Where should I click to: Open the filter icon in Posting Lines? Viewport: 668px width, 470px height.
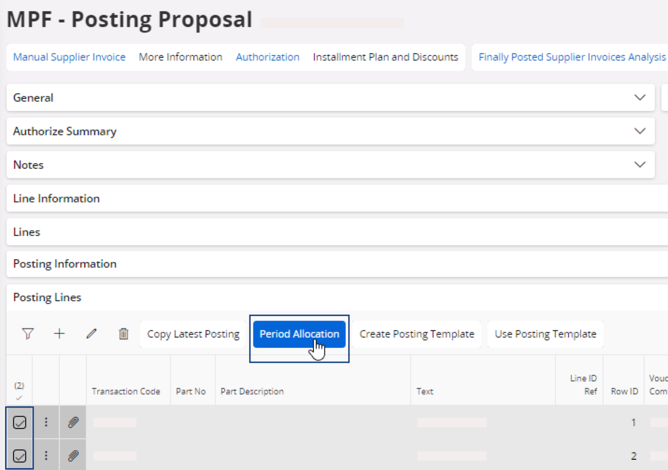28,334
